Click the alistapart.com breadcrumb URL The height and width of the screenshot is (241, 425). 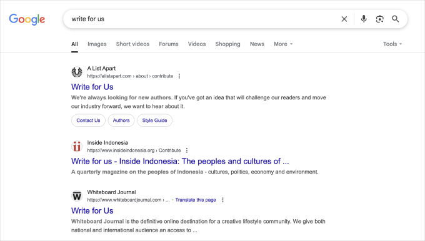(x=130, y=76)
